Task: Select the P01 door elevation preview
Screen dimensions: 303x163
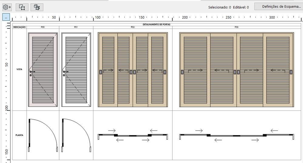Action: point(76,70)
